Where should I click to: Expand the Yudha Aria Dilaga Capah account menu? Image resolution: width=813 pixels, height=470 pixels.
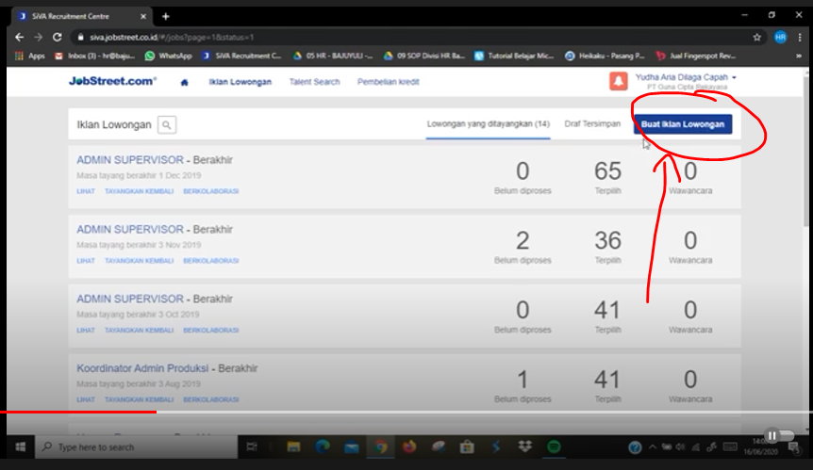click(686, 77)
